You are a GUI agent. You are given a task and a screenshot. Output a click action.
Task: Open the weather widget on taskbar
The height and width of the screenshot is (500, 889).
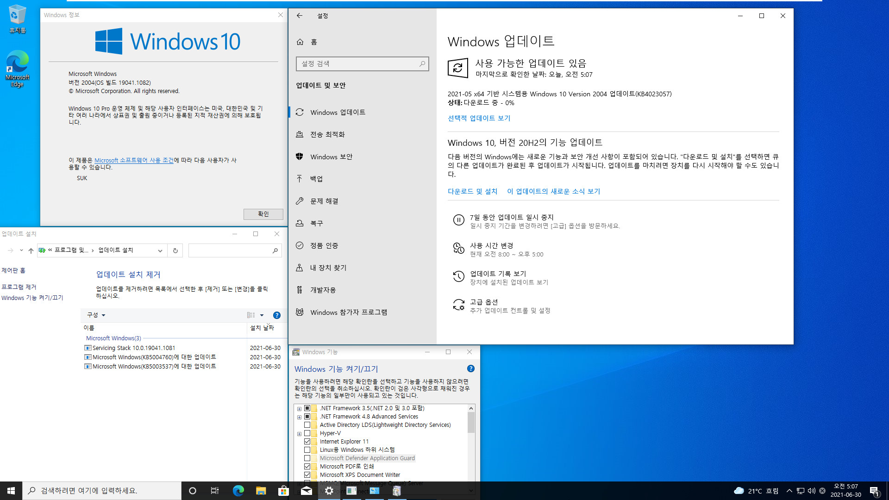click(x=756, y=491)
